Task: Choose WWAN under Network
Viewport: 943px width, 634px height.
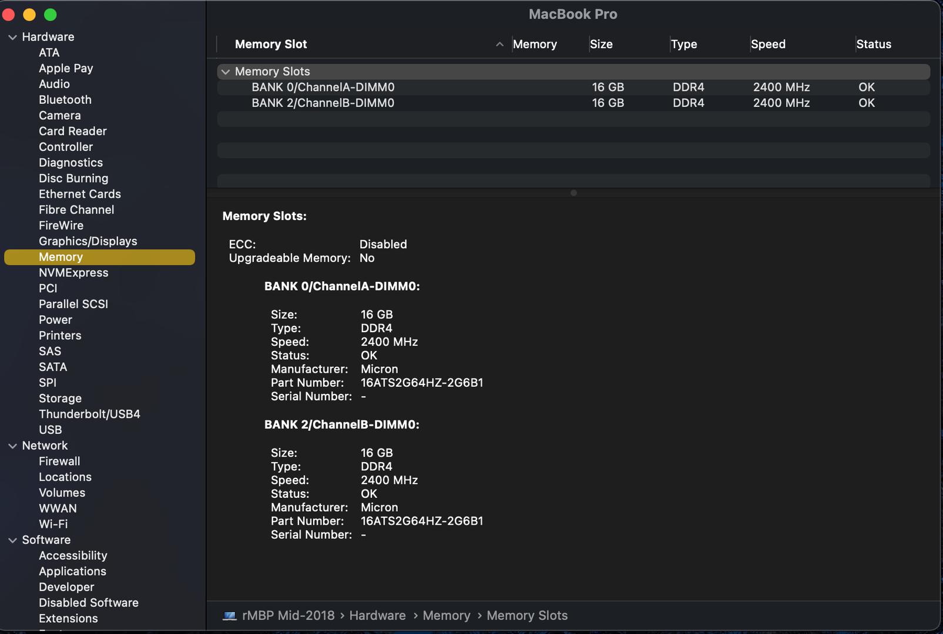Action: 58,508
